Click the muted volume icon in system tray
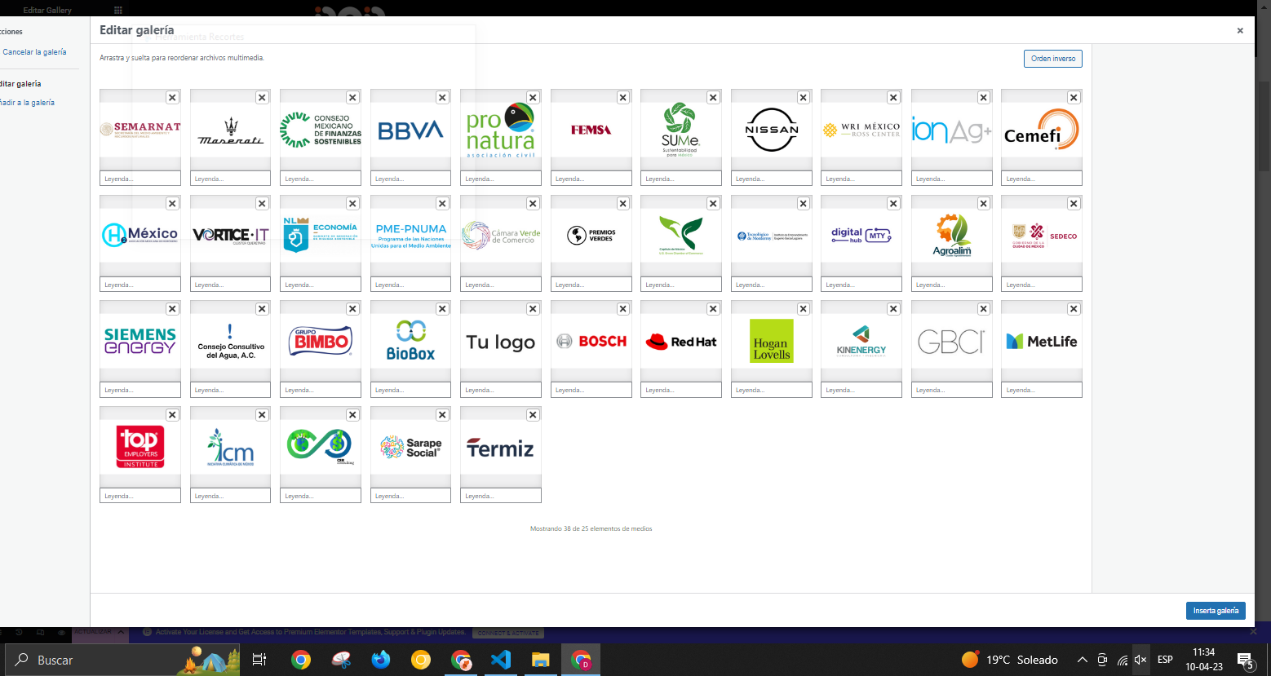The image size is (1271, 676). (x=1140, y=660)
